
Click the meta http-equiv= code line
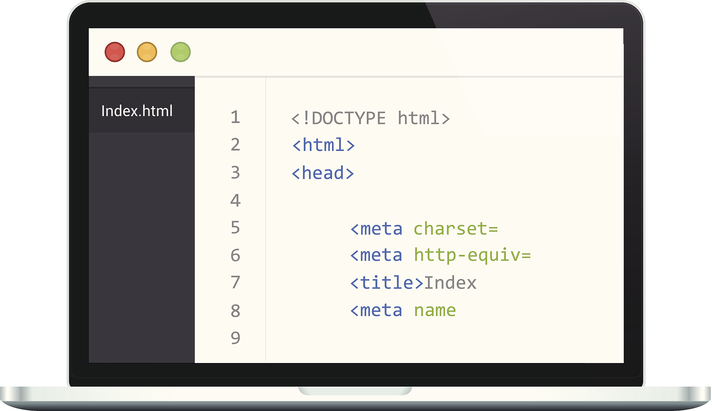click(x=440, y=255)
